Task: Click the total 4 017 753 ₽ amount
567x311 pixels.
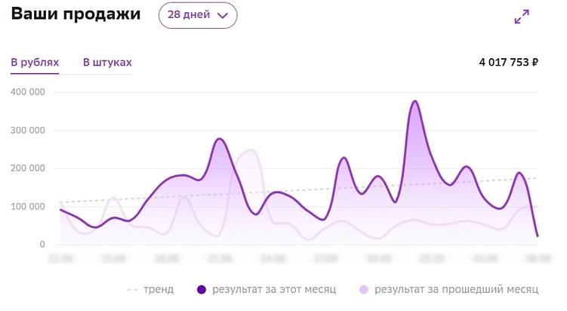Action: pos(508,63)
